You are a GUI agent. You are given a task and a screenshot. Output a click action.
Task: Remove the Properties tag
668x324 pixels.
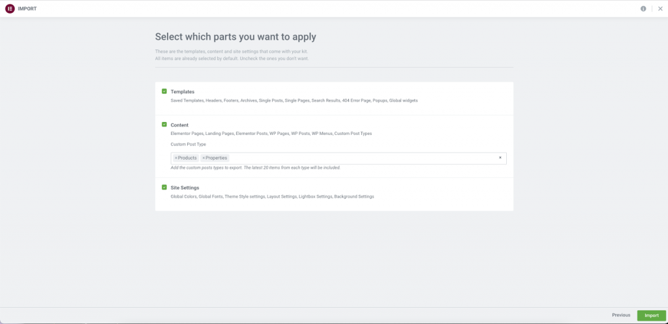(x=204, y=158)
